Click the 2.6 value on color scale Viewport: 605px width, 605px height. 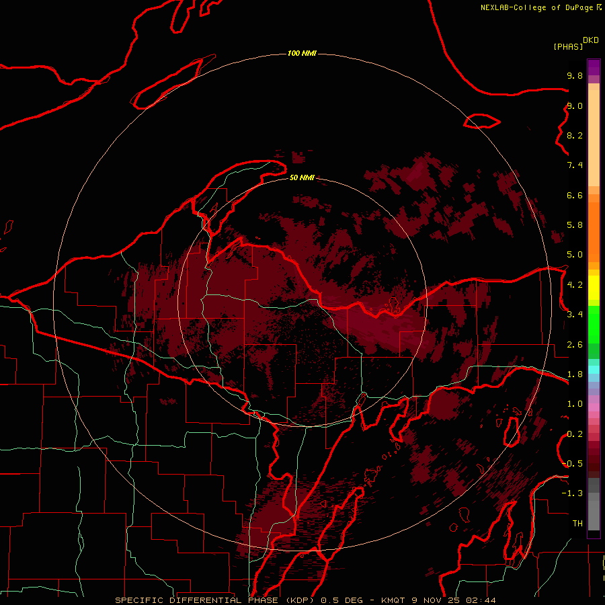pyautogui.click(x=575, y=344)
